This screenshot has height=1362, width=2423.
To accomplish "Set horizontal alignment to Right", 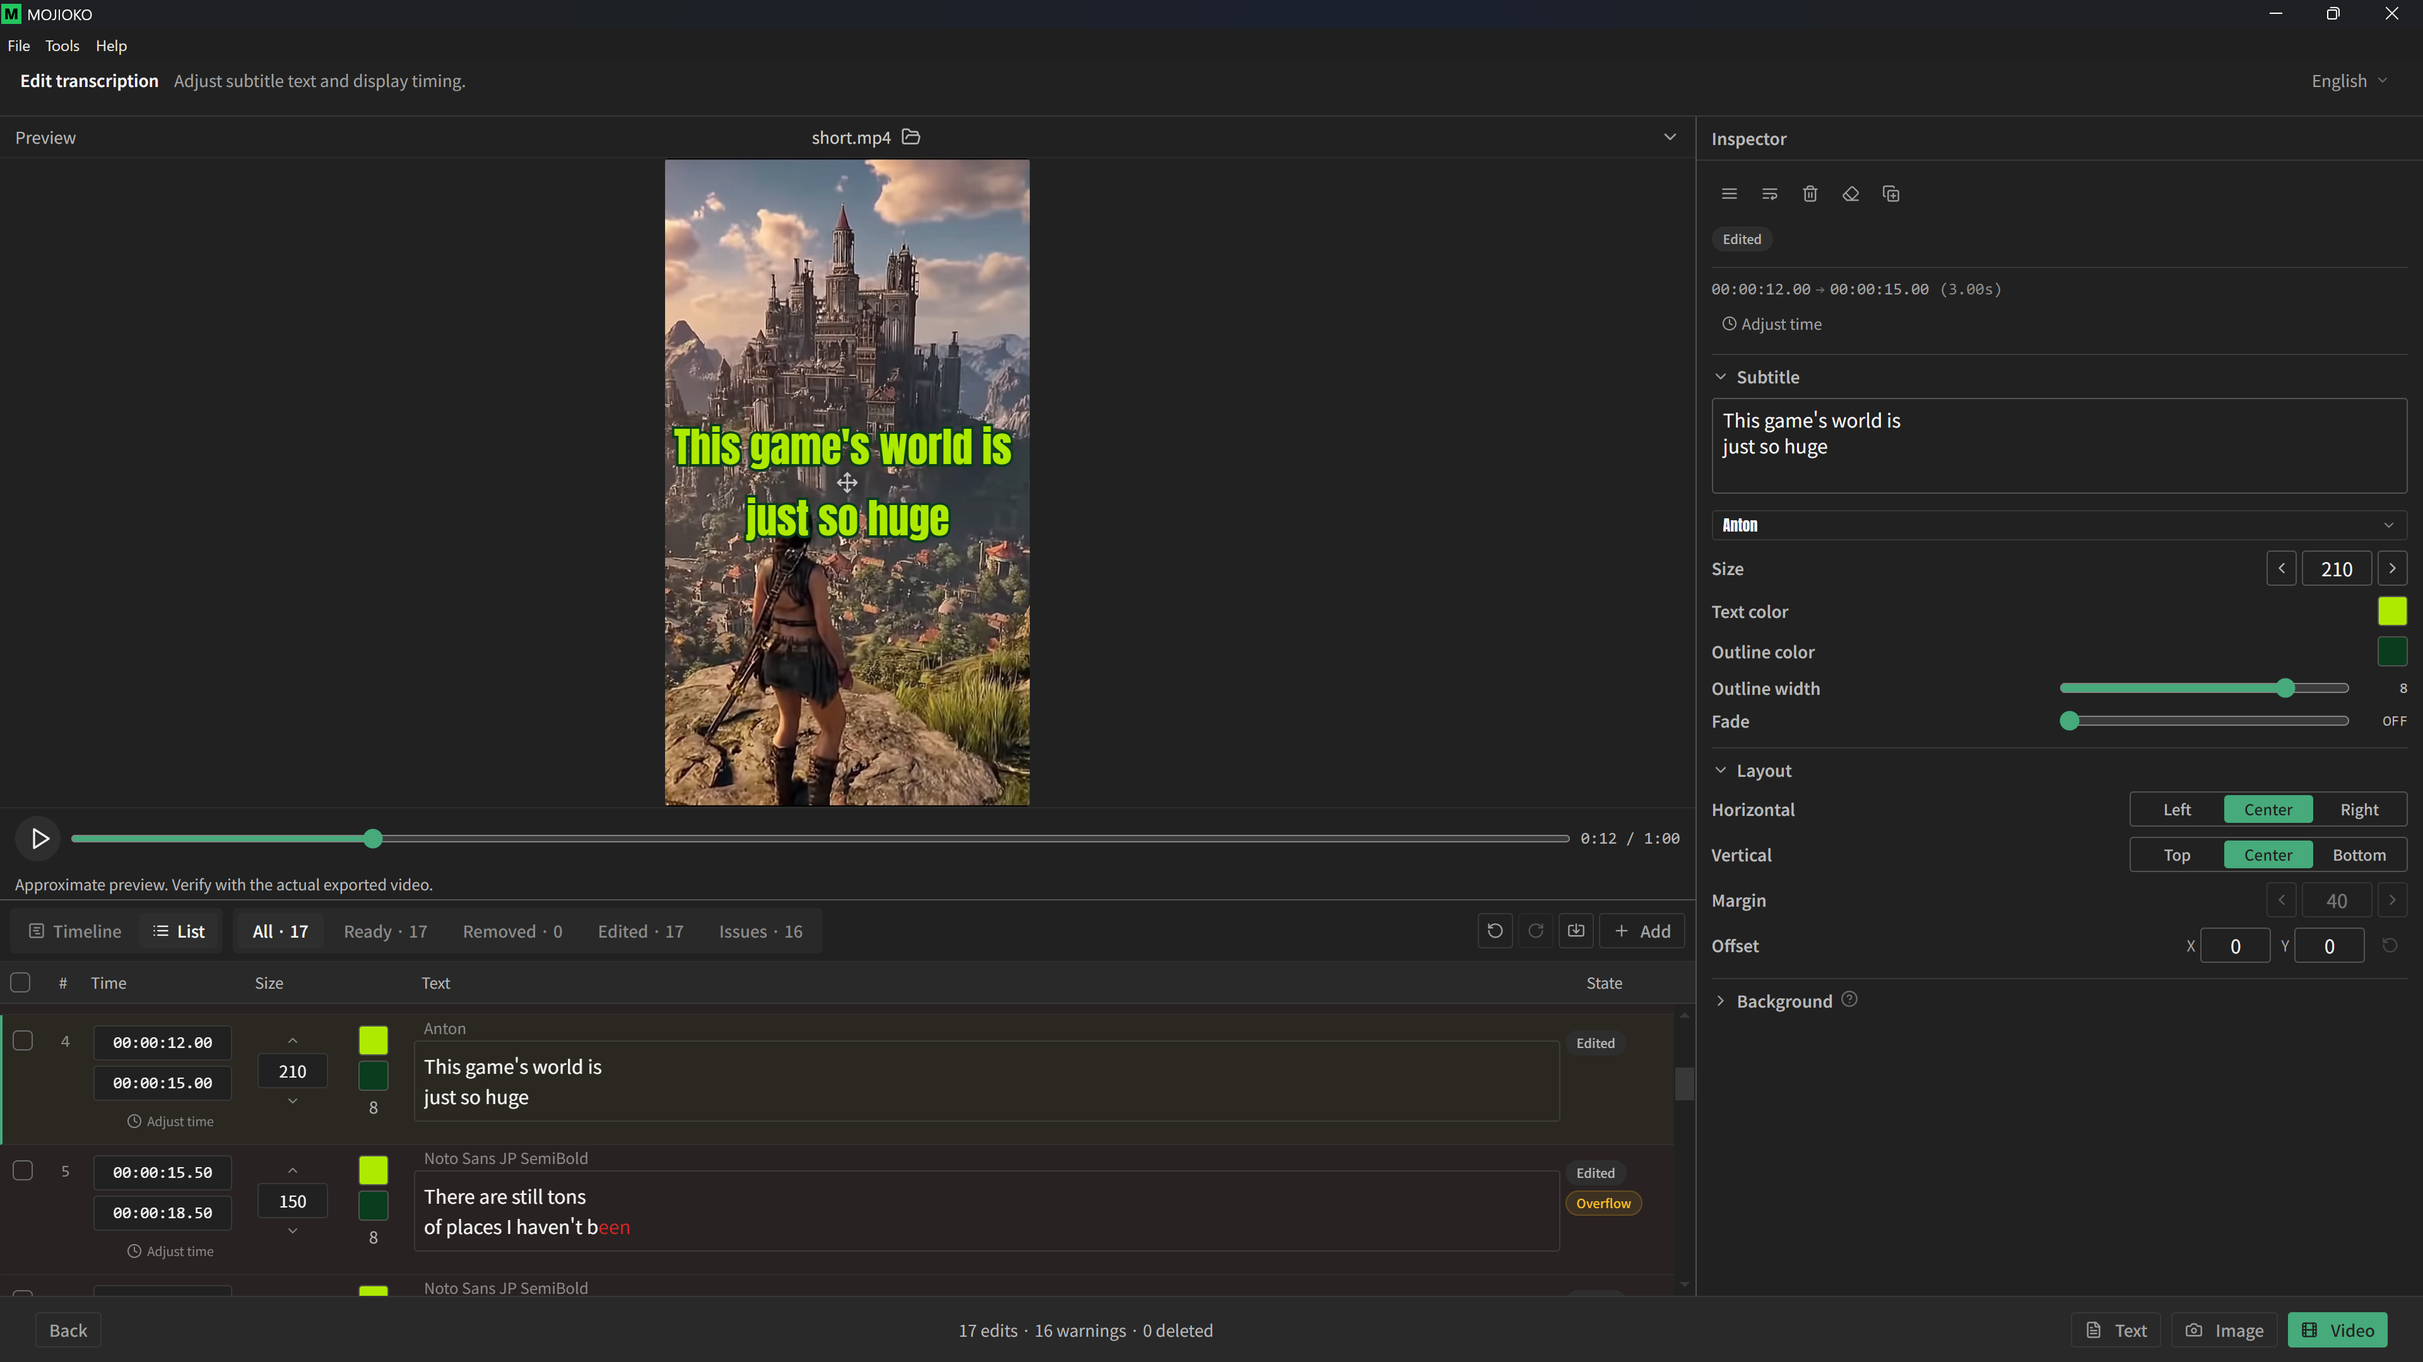I will coord(2359,810).
